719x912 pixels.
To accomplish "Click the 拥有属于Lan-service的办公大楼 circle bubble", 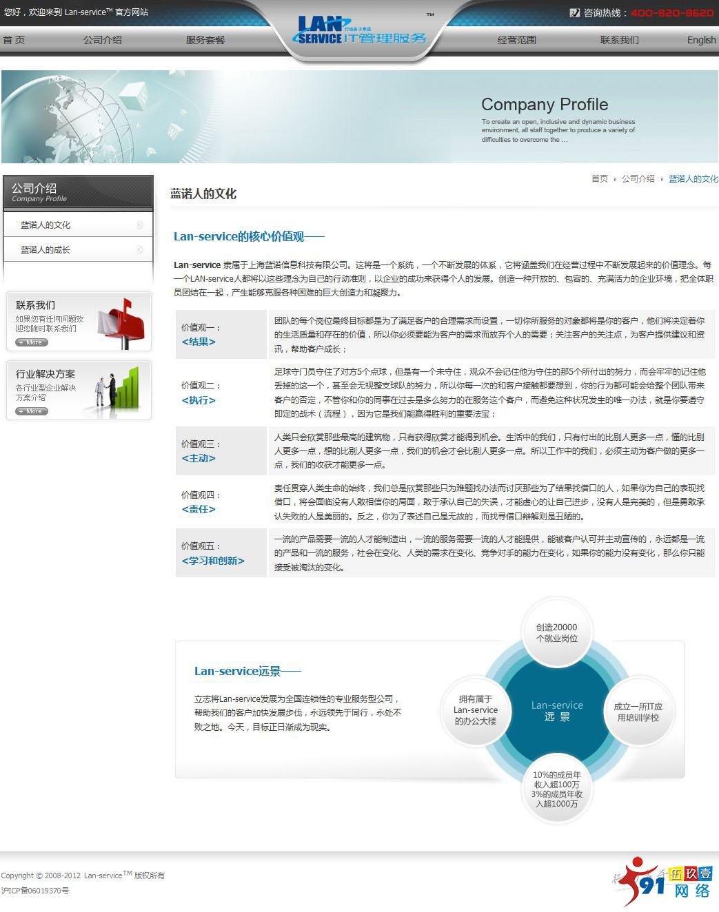I will tap(476, 709).
